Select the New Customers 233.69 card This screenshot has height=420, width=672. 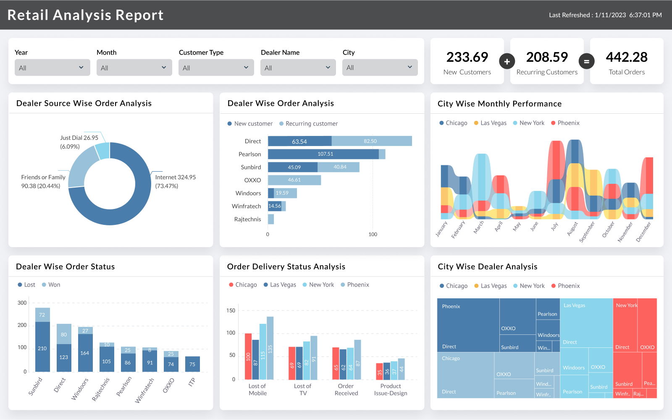point(467,61)
